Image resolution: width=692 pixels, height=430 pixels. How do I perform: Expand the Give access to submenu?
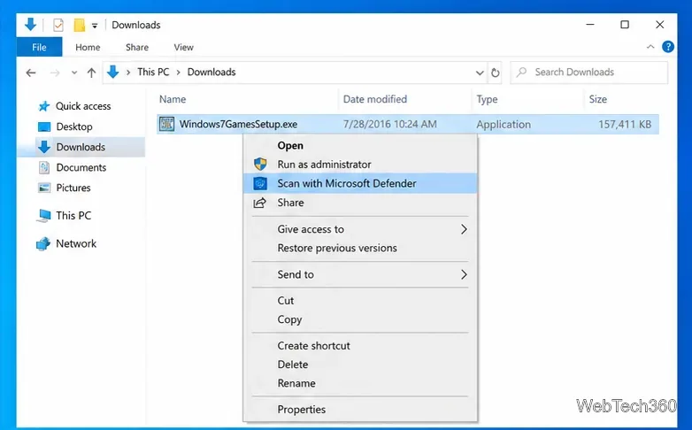(x=359, y=229)
